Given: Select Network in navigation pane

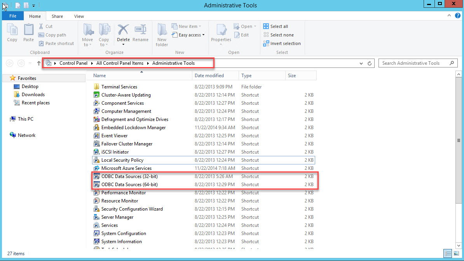Looking at the screenshot, I should (23, 135).
